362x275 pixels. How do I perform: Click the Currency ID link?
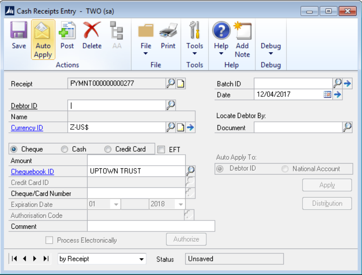(x=27, y=128)
